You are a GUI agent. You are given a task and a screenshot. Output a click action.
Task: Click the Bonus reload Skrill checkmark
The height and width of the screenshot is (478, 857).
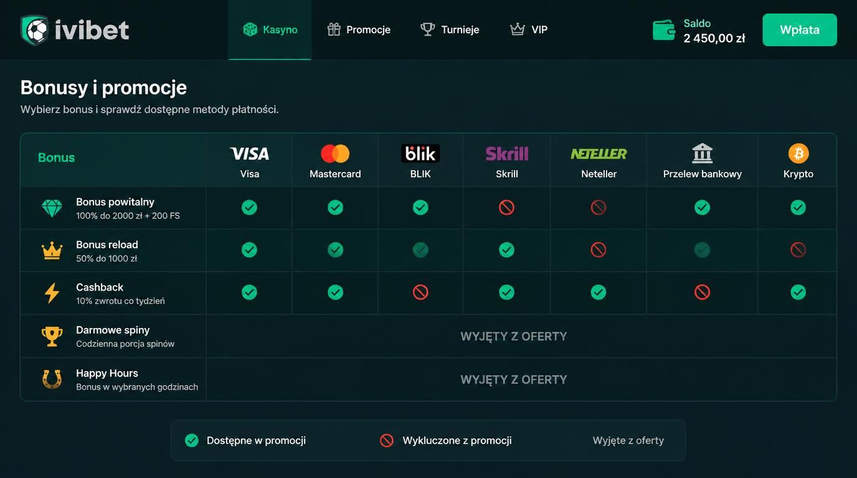click(x=507, y=250)
